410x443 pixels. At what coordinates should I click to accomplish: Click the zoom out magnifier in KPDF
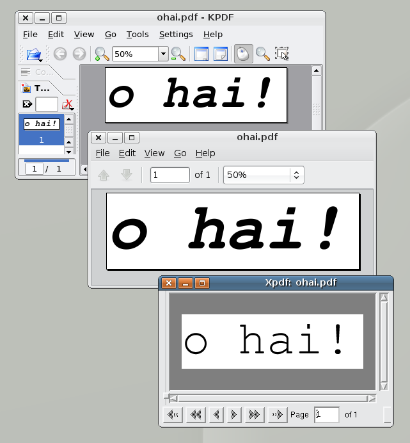178,54
